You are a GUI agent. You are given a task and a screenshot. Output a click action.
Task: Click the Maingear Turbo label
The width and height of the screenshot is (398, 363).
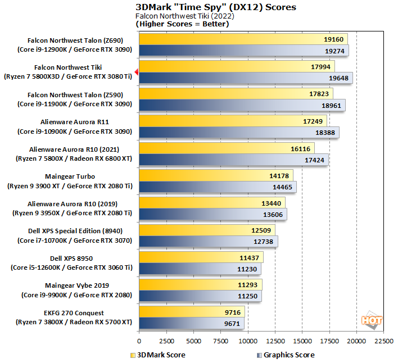(70, 176)
